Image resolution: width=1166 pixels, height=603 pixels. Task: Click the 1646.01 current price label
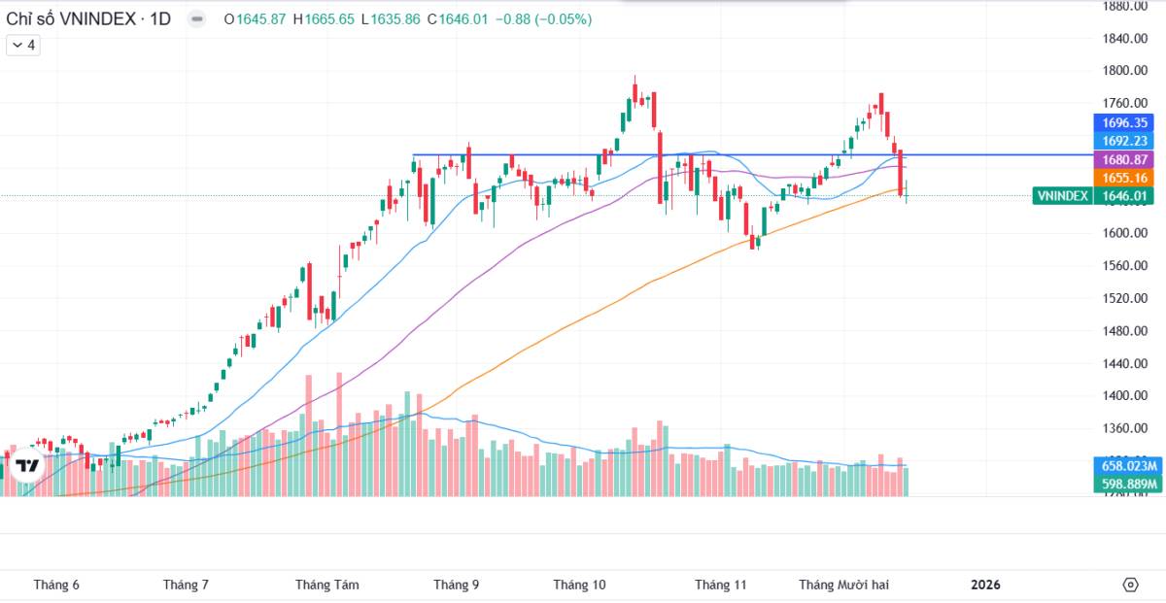pyautogui.click(x=1125, y=196)
